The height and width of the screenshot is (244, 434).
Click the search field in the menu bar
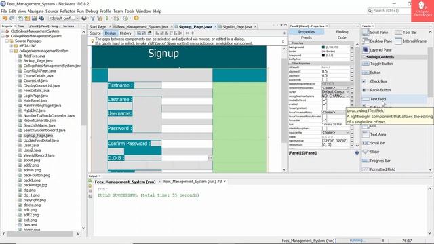[390, 11]
